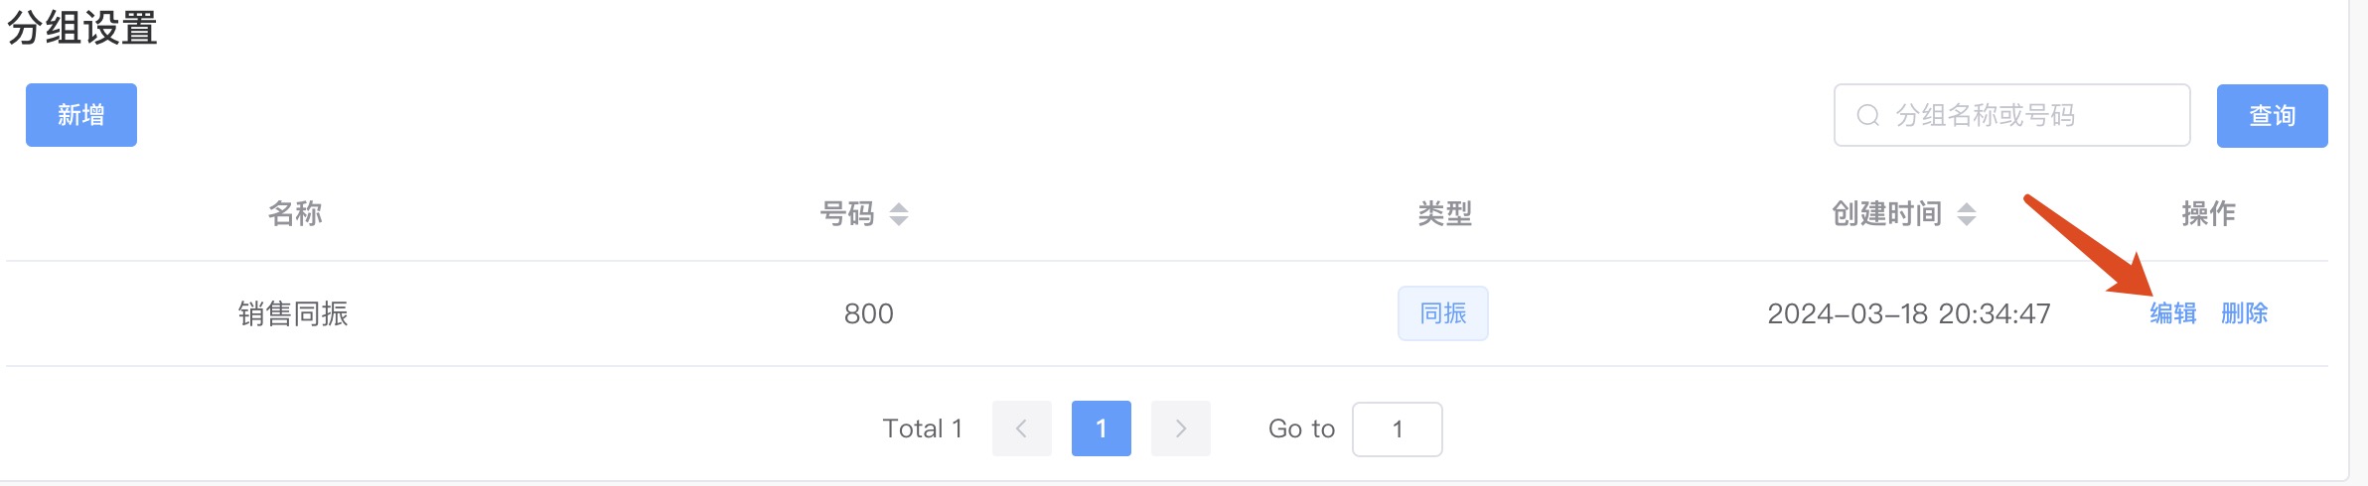Sort 号码 column ascending with up caret
The width and height of the screenshot is (2368, 486).
899,207
